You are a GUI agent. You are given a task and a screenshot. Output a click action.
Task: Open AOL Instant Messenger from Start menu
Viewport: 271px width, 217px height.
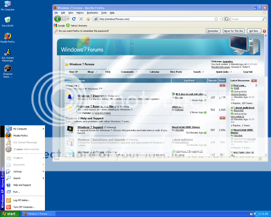coord(25,142)
